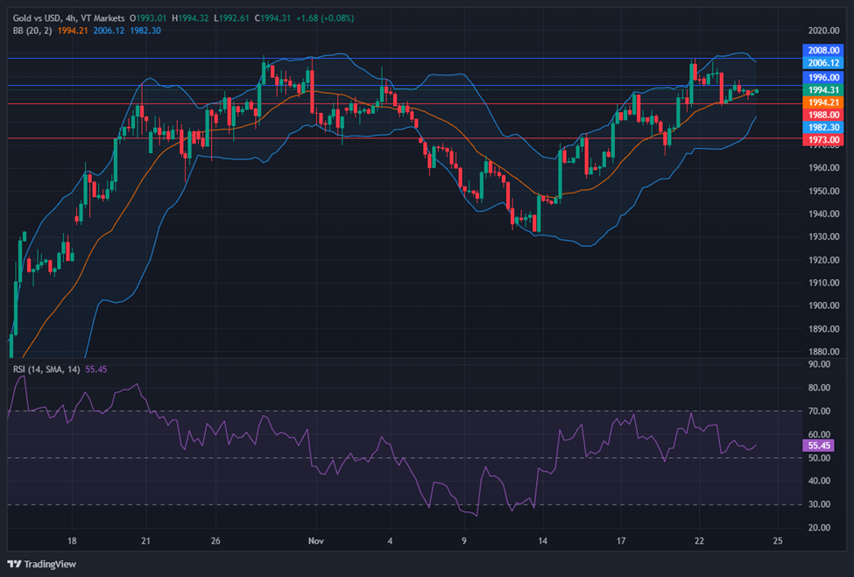Select date 22 on the time axis

tap(698, 541)
